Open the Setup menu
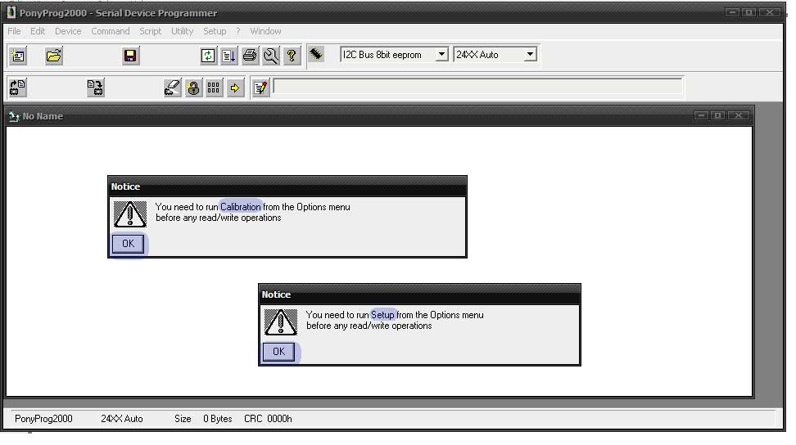This screenshot has height=445, width=796. [215, 31]
